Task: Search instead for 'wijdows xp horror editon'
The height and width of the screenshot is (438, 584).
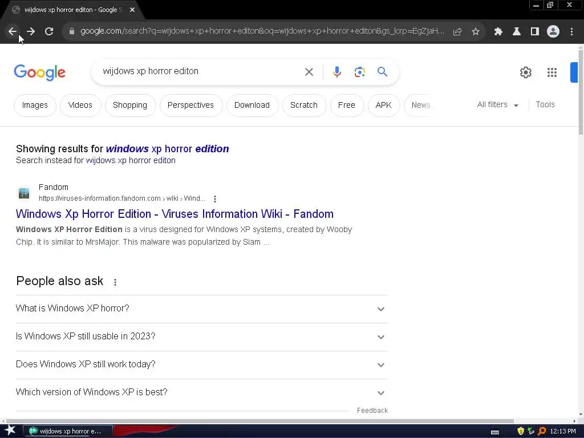Action: [131, 160]
